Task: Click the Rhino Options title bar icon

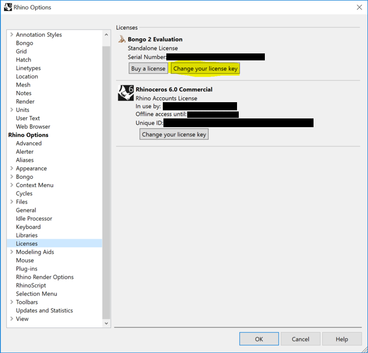Action: tap(8, 7)
